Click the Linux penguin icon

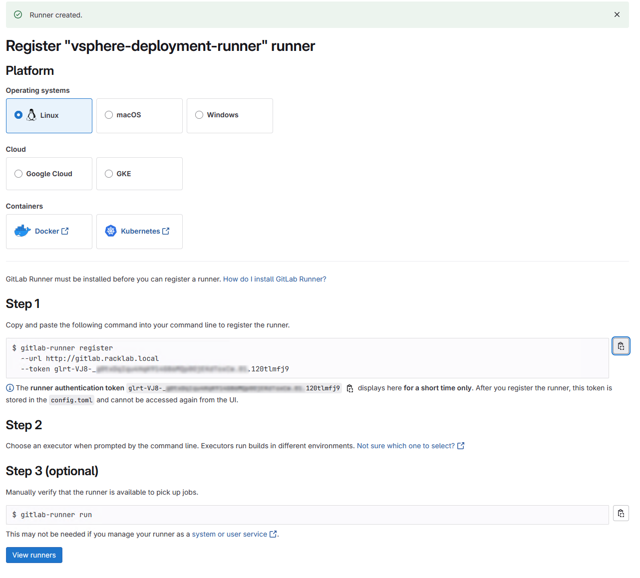(x=31, y=114)
